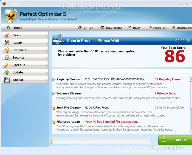Click the PCOPT title bar shield icon
Image resolution: width=192 pixels, height=155 pixels.
click(x=4, y=4)
